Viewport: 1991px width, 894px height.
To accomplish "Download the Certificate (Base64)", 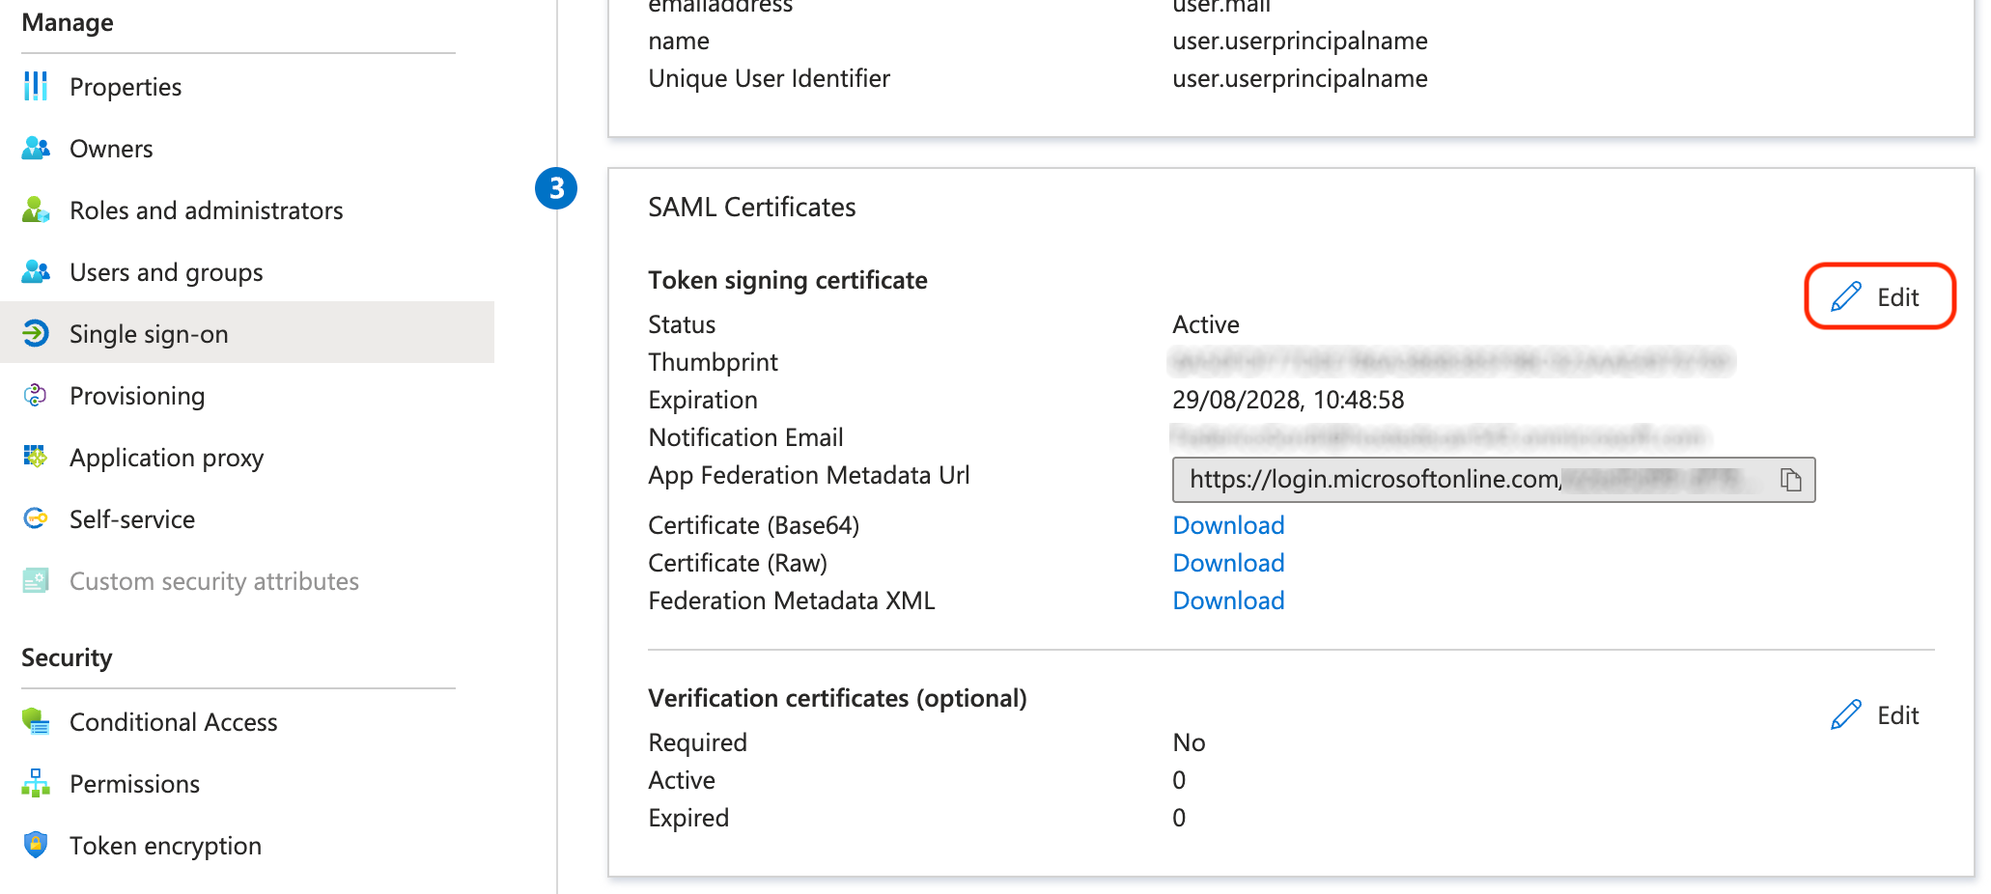I will point(1228,525).
